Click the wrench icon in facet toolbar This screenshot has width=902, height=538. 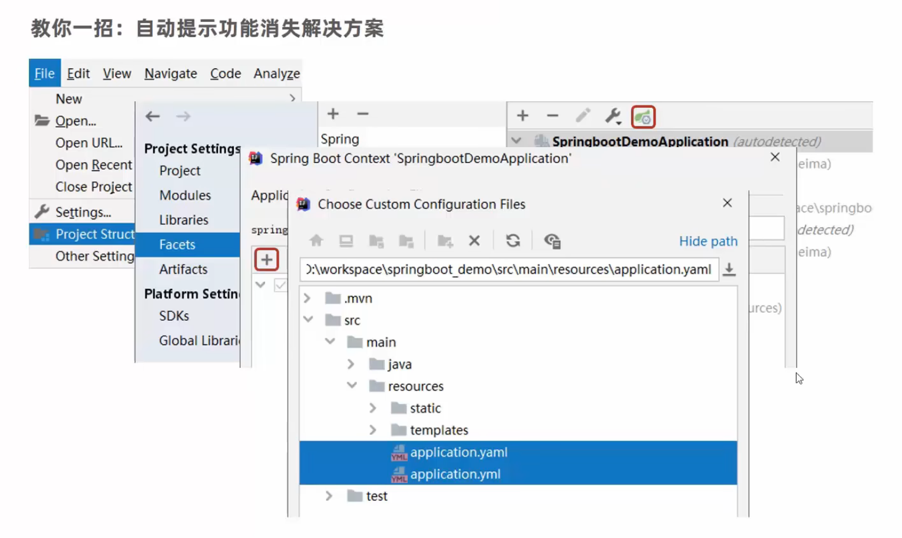613,116
